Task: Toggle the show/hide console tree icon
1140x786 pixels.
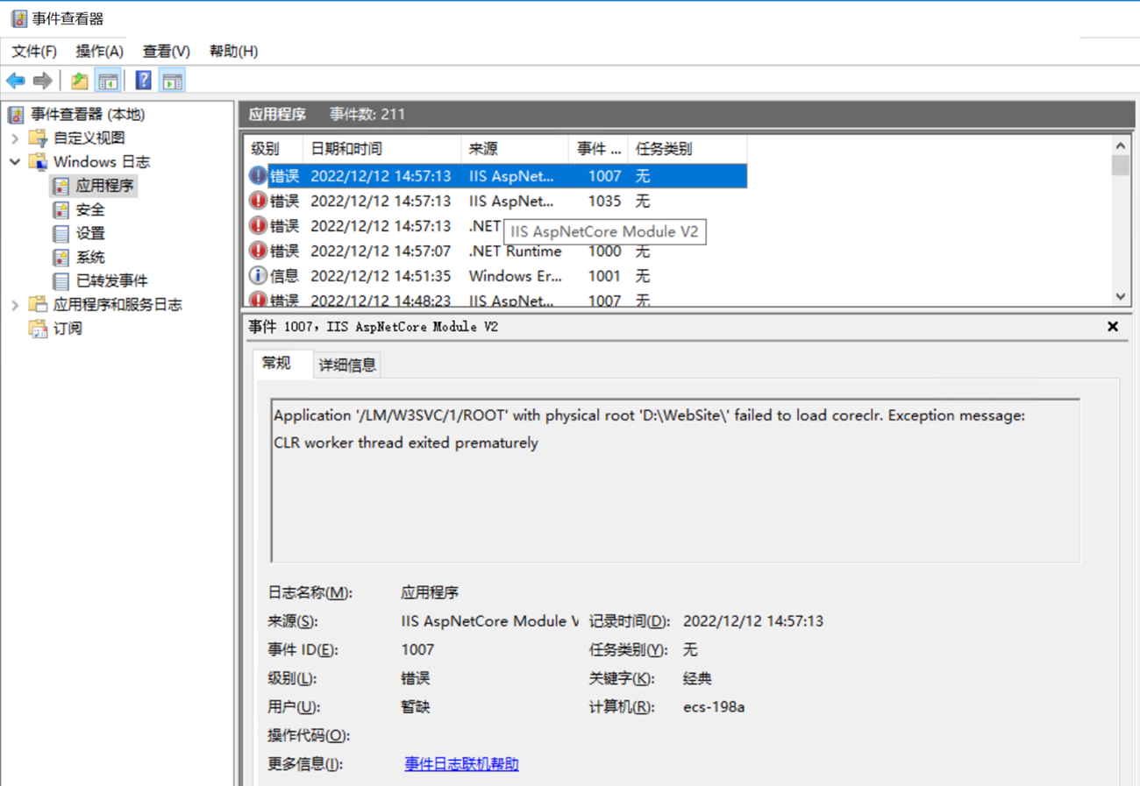Action: tap(108, 81)
